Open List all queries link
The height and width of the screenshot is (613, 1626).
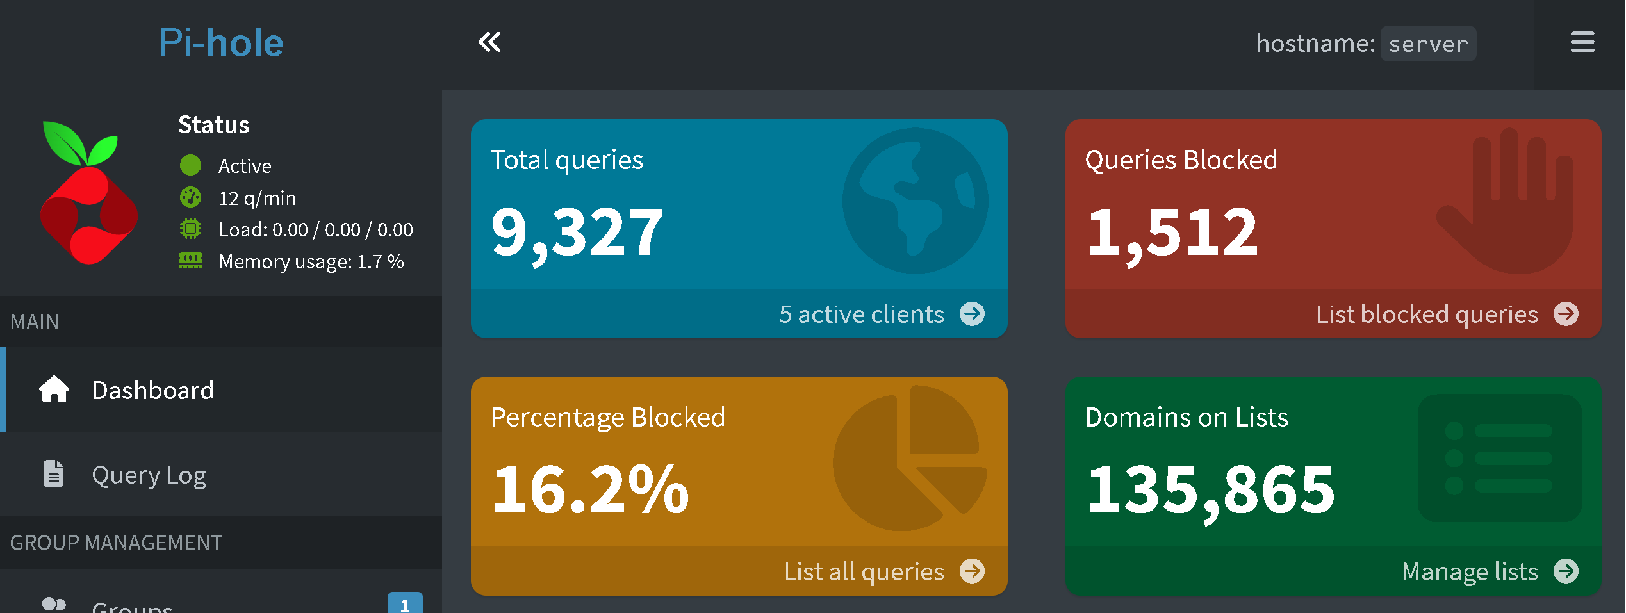pyautogui.click(x=864, y=571)
